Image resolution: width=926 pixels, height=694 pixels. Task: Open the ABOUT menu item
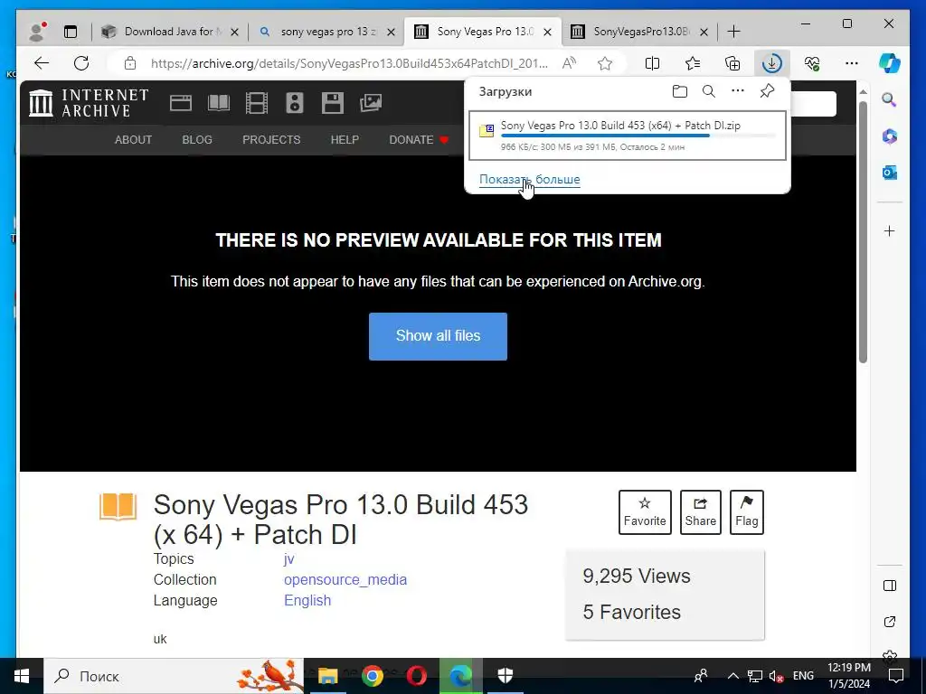pos(134,140)
